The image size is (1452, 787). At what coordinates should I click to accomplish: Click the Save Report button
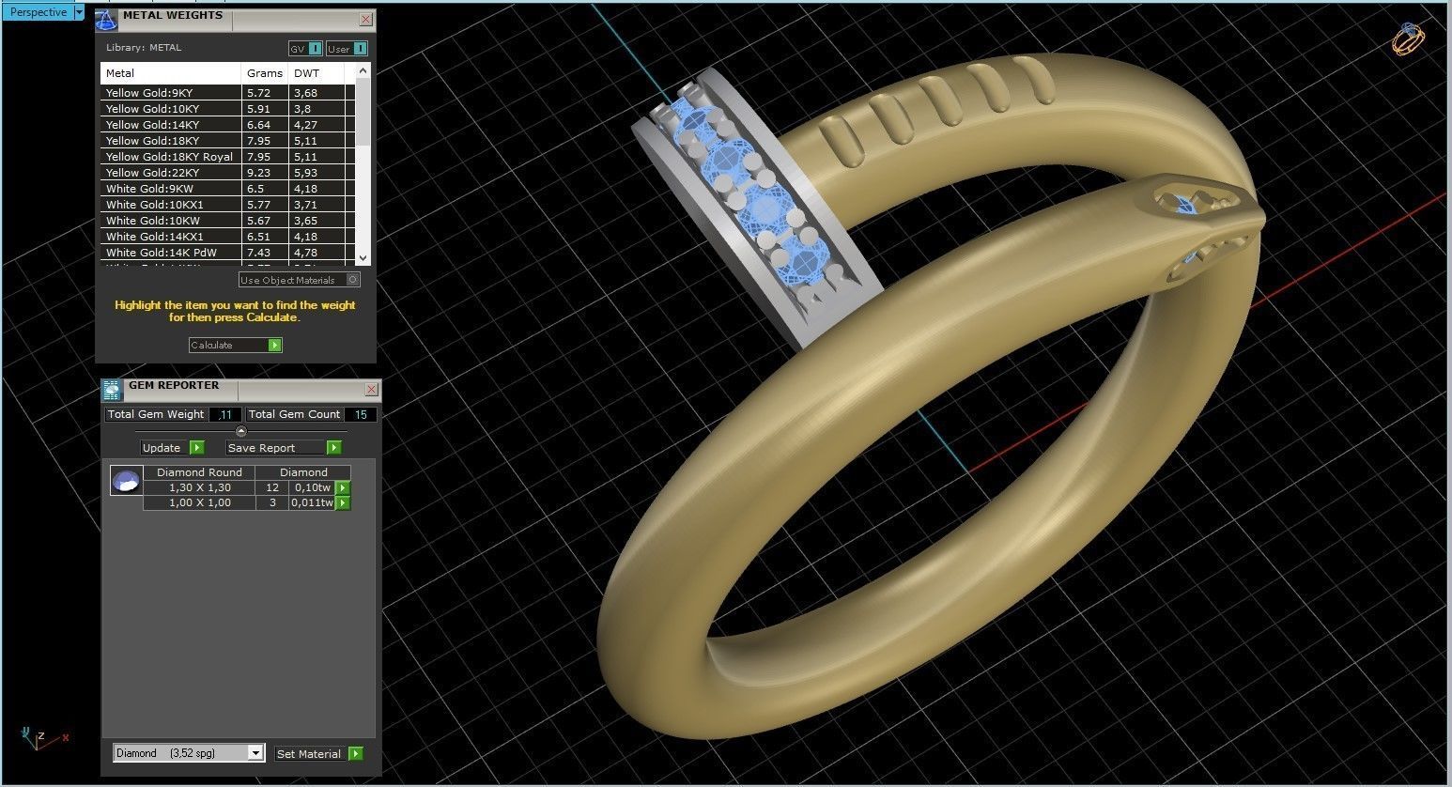(276, 448)
